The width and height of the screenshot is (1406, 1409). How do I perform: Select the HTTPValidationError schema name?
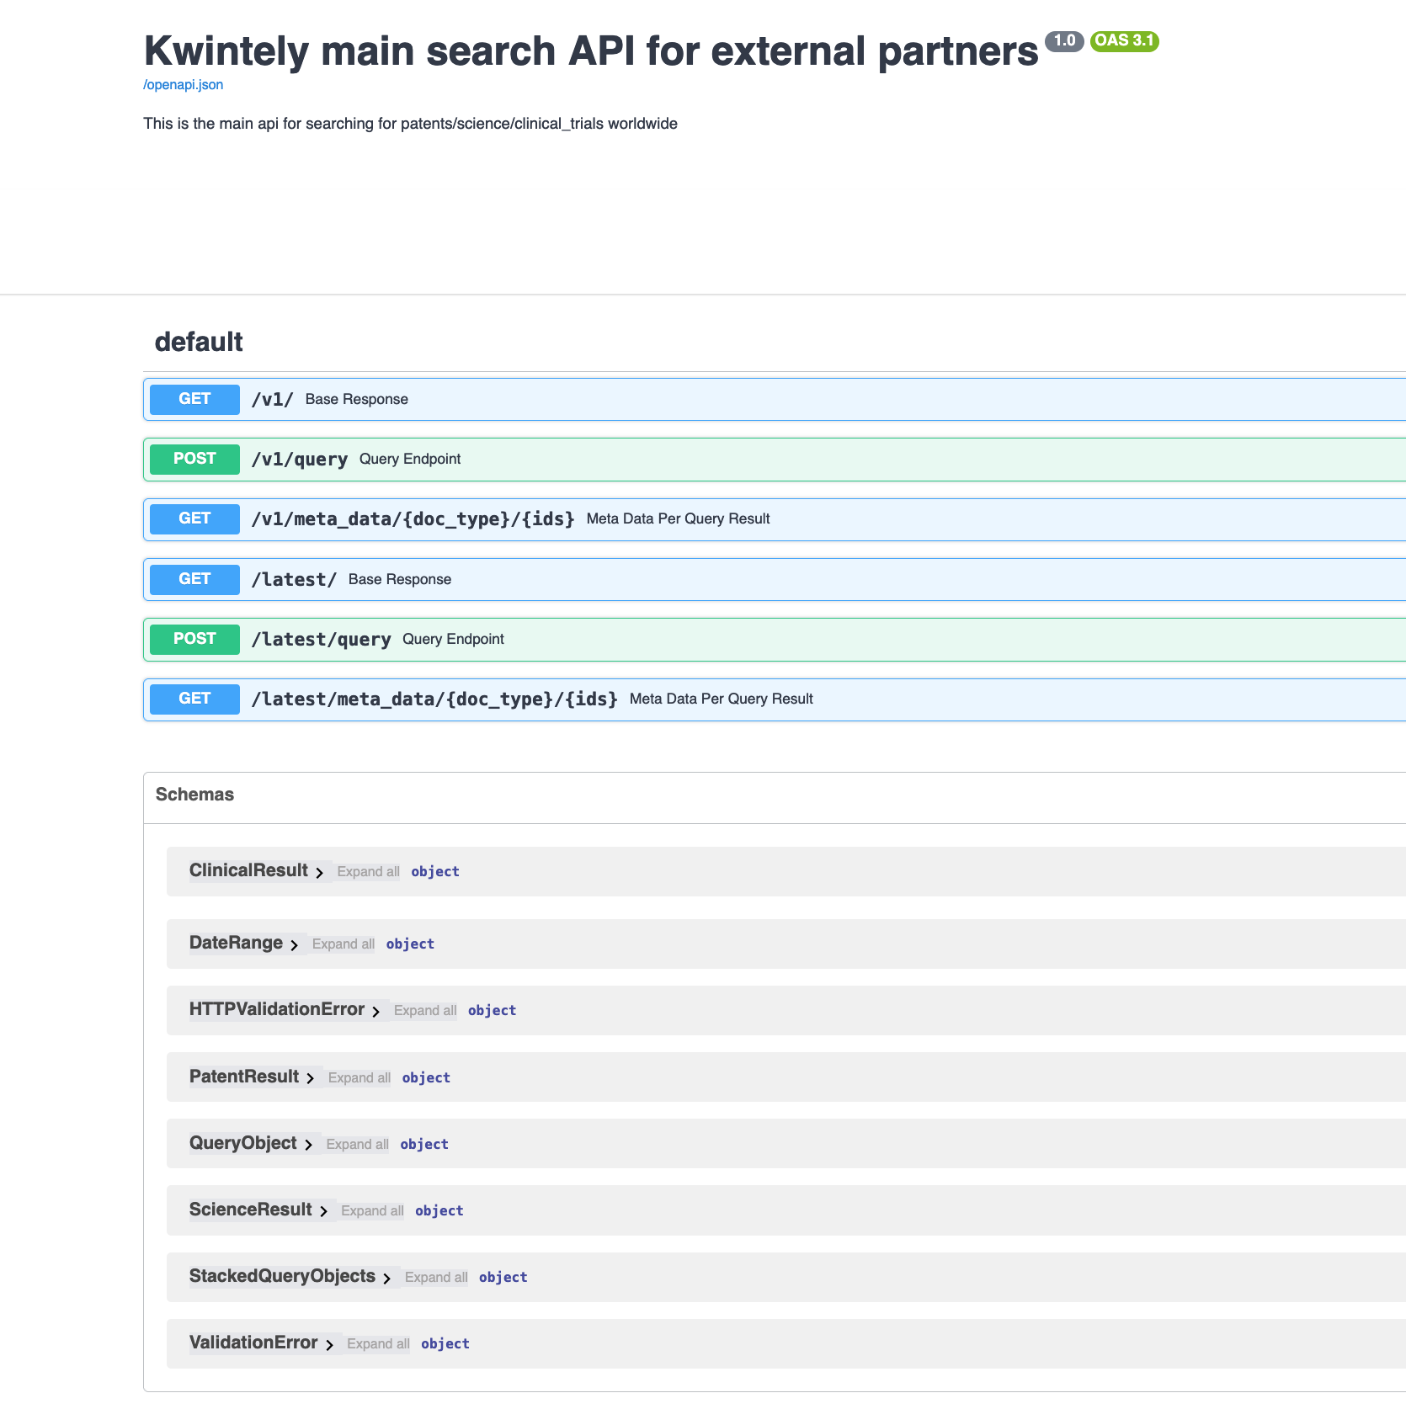tap(277, 1009)
